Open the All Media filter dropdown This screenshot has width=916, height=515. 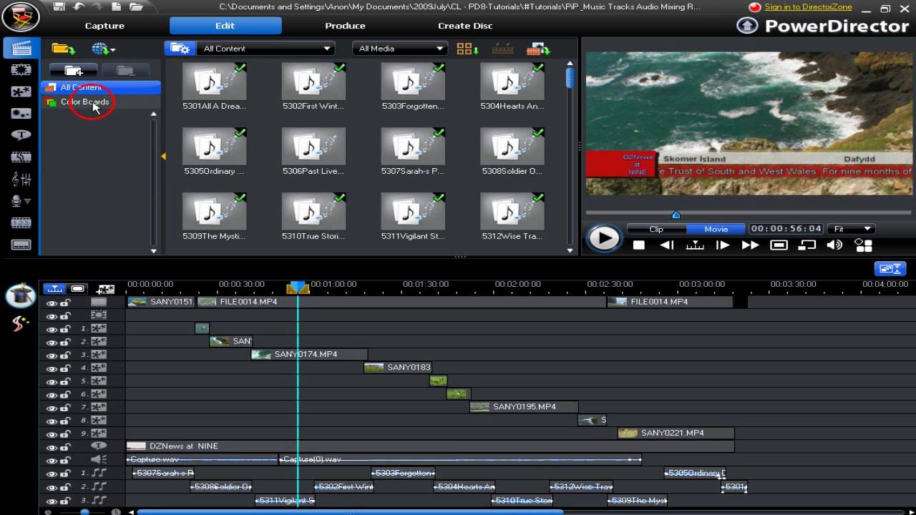[400, 49]
